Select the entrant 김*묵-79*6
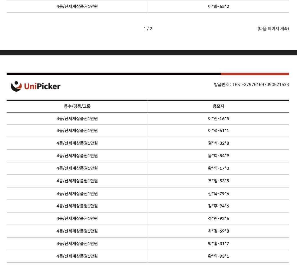The image size is (297, 266). click(x=218, y=194)
